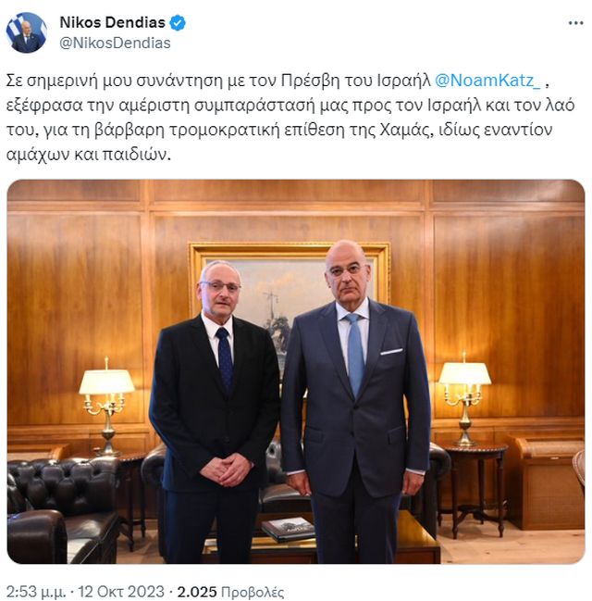The image size is (592, 601).
Task: Click the wooden cabinet at photo right
Action: 547,482
